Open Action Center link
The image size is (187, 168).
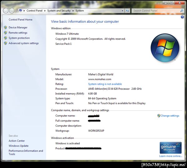tap(17, 141)
